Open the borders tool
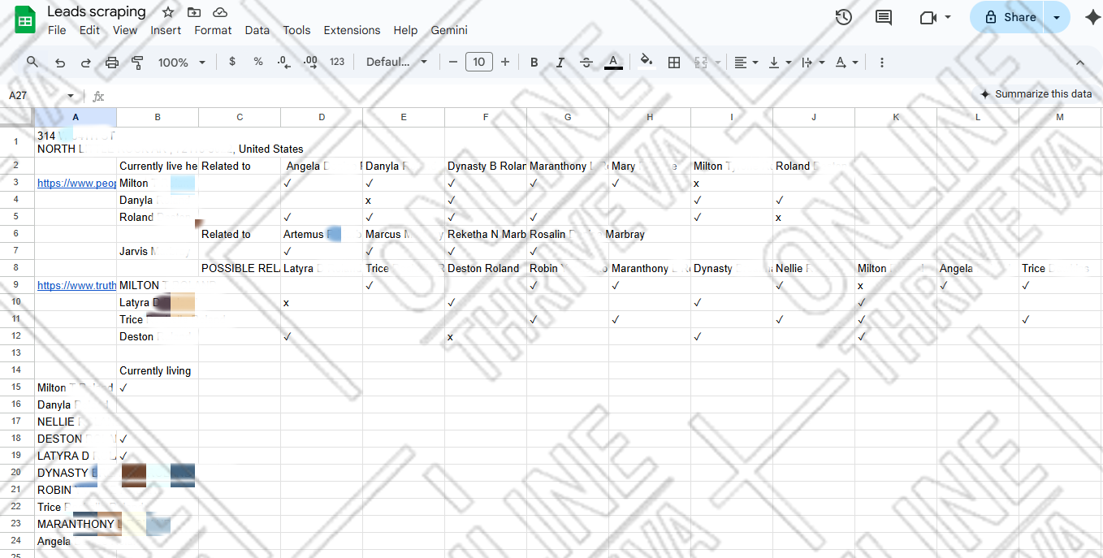Screen dimensions: 1103x558 tap(673, 63)
